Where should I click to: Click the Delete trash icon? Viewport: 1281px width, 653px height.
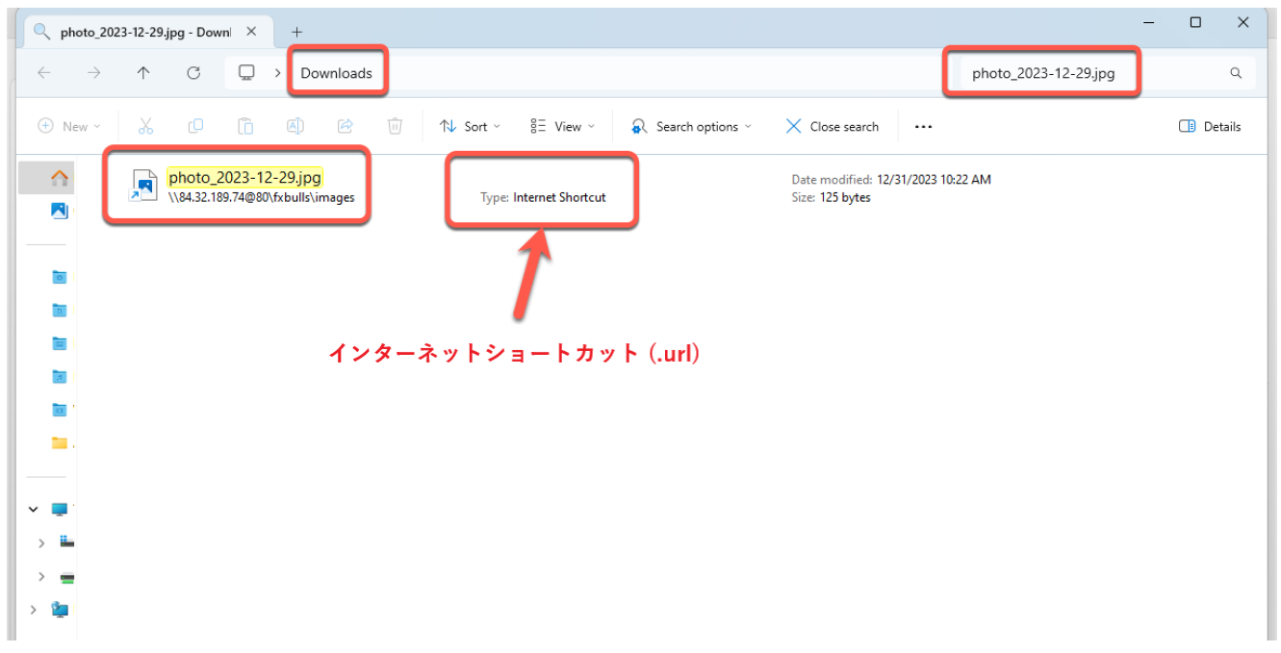tap(395, 126)
